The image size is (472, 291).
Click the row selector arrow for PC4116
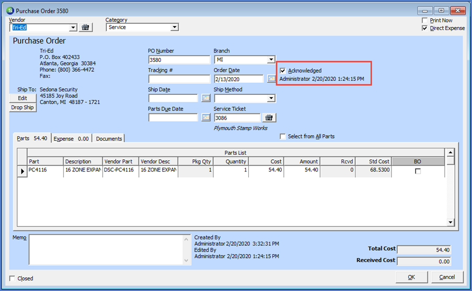click(x=22, y=171)
